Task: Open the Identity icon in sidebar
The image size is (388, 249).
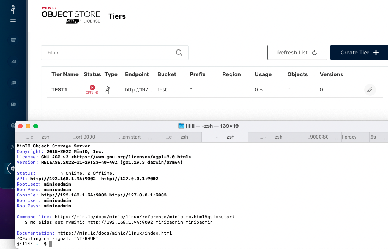Action: [x=13, y=61]
